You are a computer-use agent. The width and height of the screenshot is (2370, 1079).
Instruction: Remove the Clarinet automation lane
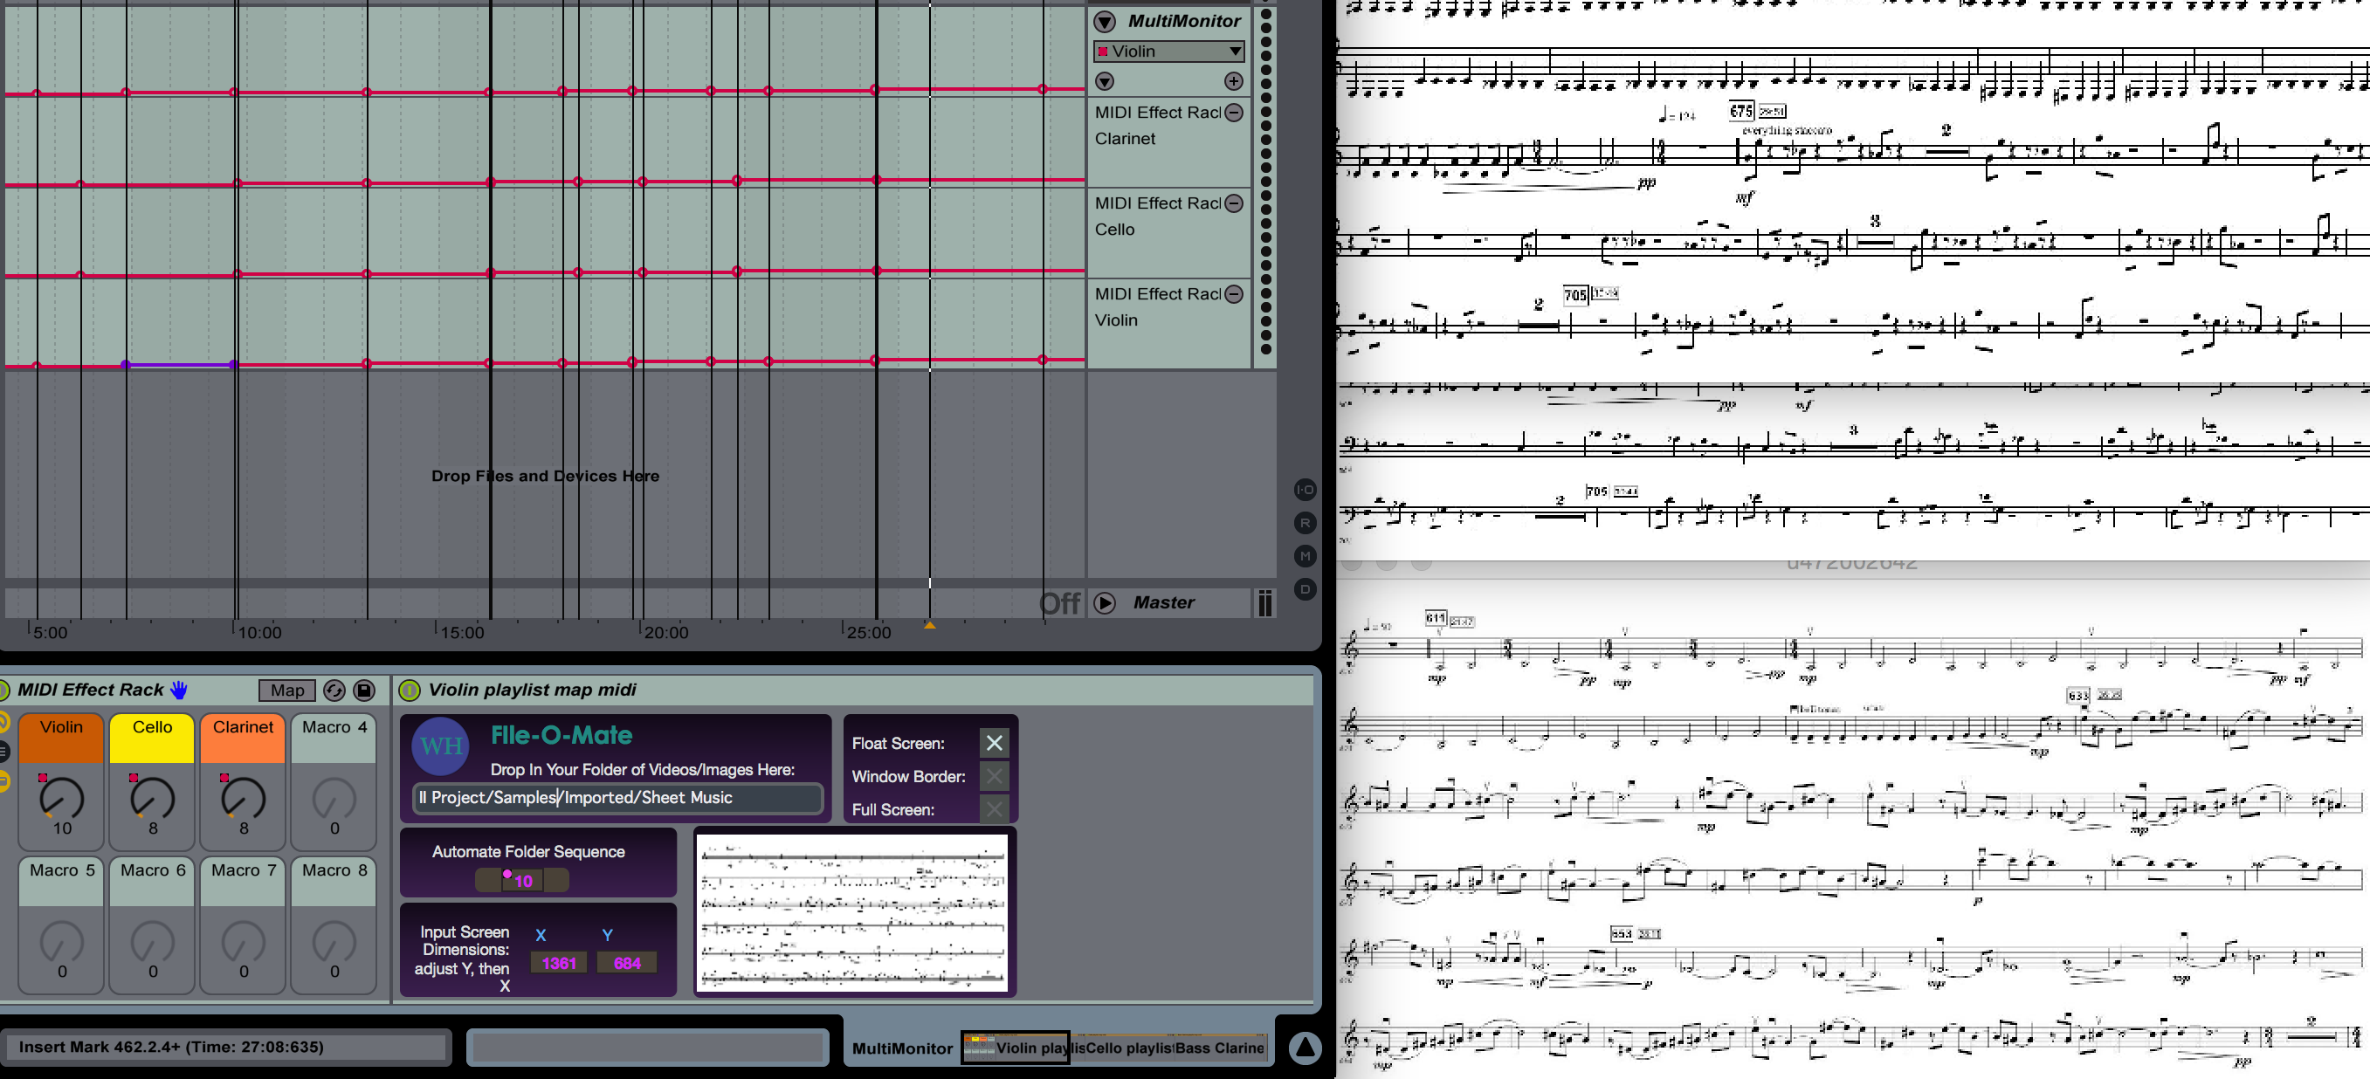click(1234, 113)
